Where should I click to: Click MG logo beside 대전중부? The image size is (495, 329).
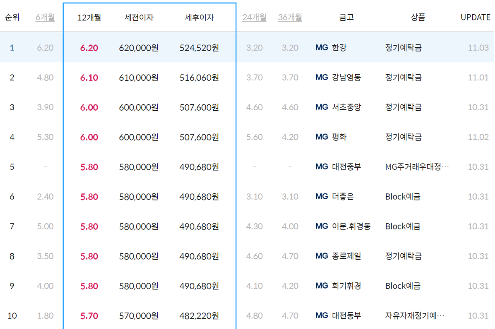point(322,166)
